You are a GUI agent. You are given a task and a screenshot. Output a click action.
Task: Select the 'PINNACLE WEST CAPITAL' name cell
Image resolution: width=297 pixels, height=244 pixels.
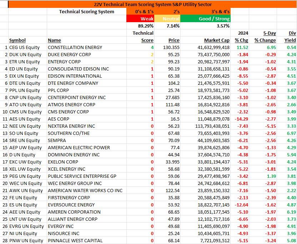[86, 240]
